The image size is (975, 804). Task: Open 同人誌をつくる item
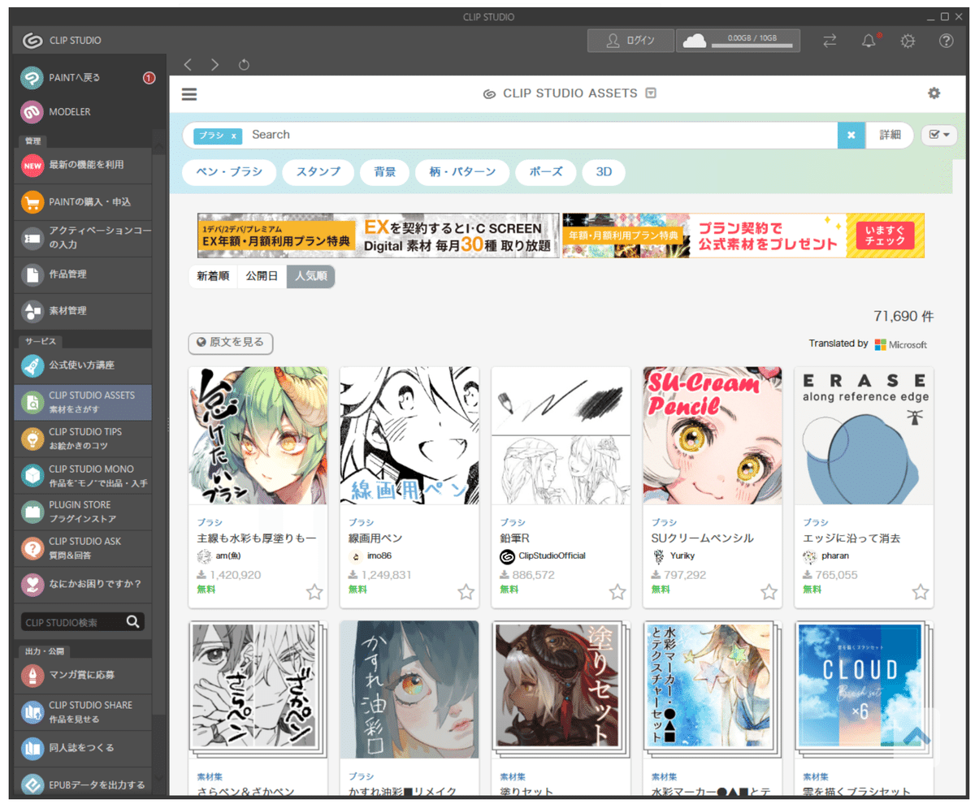coord(84,748)
